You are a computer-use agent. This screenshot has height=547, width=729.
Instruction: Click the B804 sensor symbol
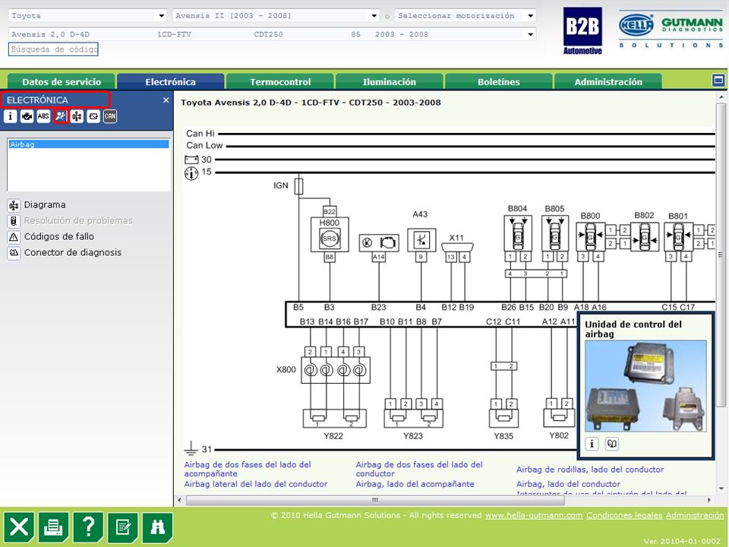click(x=518, y=233)
